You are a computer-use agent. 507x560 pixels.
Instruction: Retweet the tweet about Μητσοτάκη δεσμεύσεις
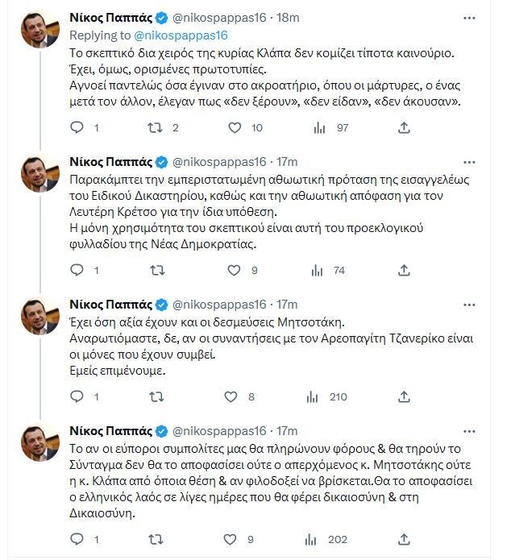pyautogui.click(x=156, y=396)
